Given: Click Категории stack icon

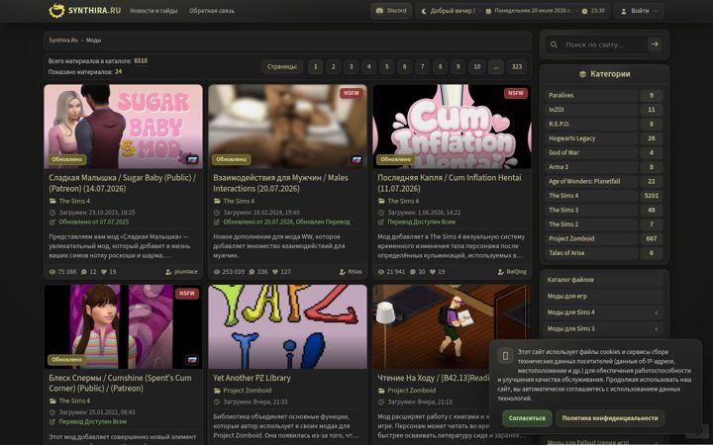Looking at the screenshot, I should [x=583, y=74].
